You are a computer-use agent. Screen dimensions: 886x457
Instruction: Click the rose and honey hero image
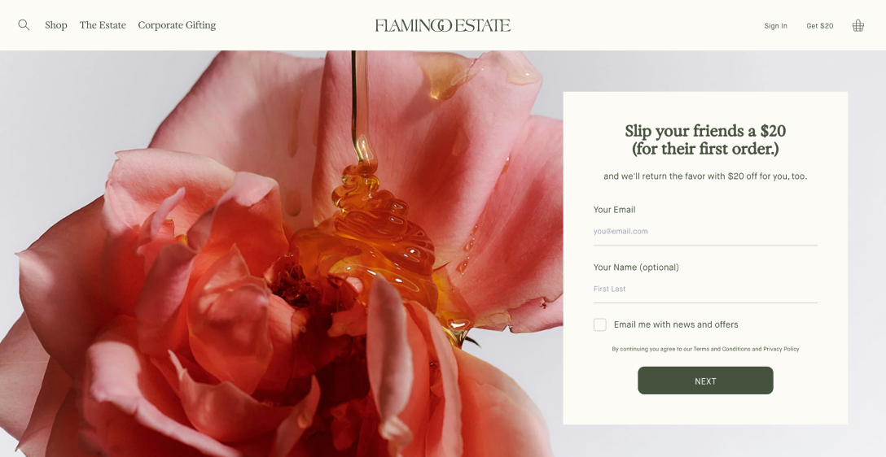coord(282,254)
